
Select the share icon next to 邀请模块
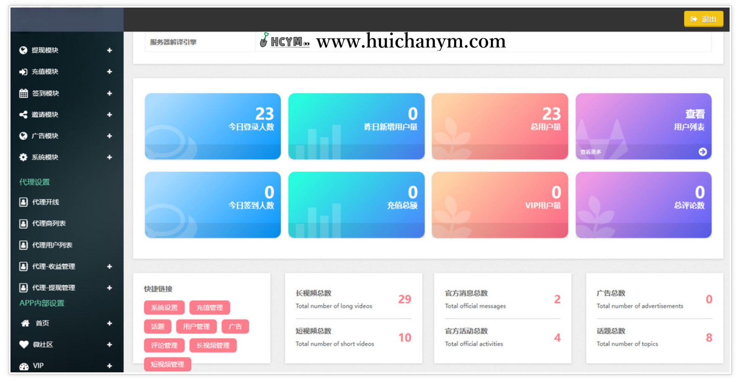click(x=22, y=114)
